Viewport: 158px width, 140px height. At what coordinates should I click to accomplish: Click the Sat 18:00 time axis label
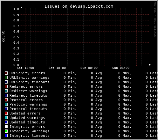pyautogui.click(x=57, y=68)
